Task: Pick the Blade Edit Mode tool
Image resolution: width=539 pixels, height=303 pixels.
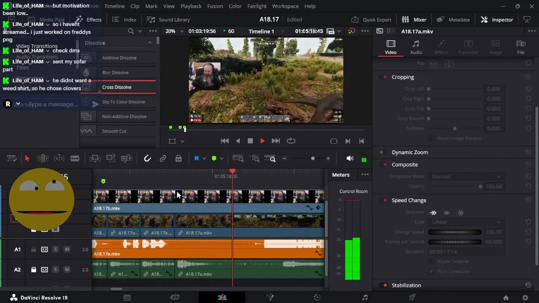Action: 75,158
